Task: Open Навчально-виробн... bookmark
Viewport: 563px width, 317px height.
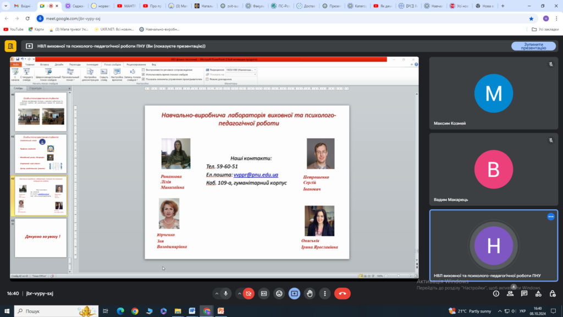Action: coord(159,30)
